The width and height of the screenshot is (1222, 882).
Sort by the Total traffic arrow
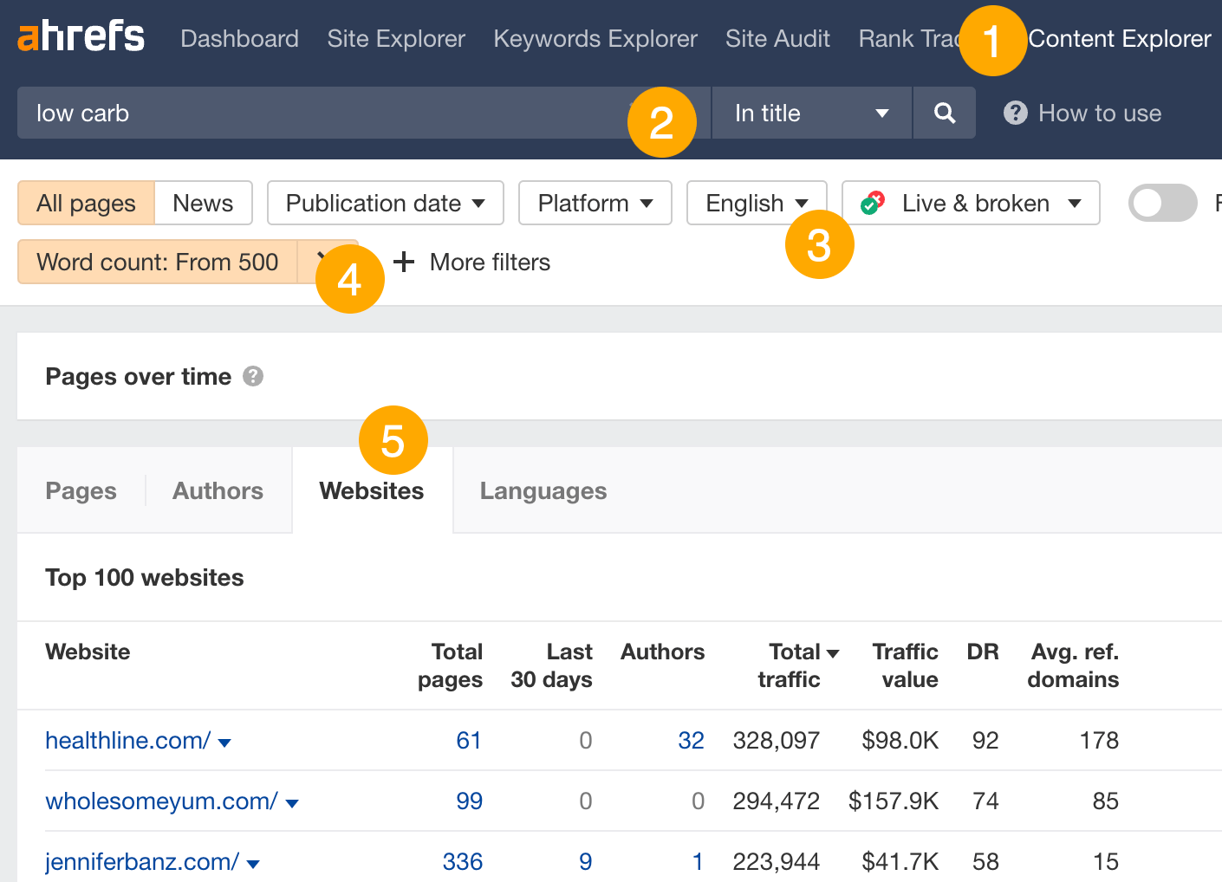833,652
